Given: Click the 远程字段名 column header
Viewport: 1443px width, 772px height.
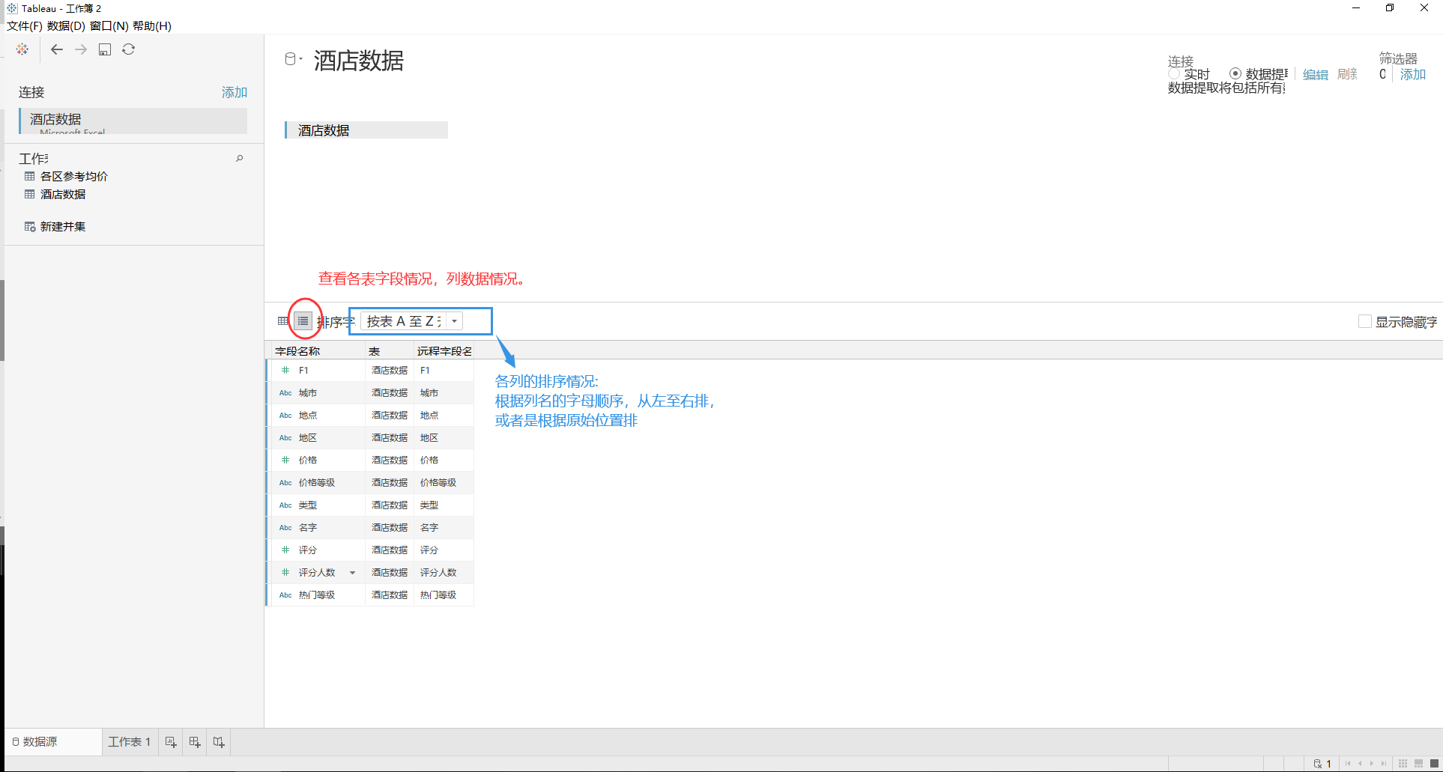Looking at the screenshot, I should click(x=444, y=351).
